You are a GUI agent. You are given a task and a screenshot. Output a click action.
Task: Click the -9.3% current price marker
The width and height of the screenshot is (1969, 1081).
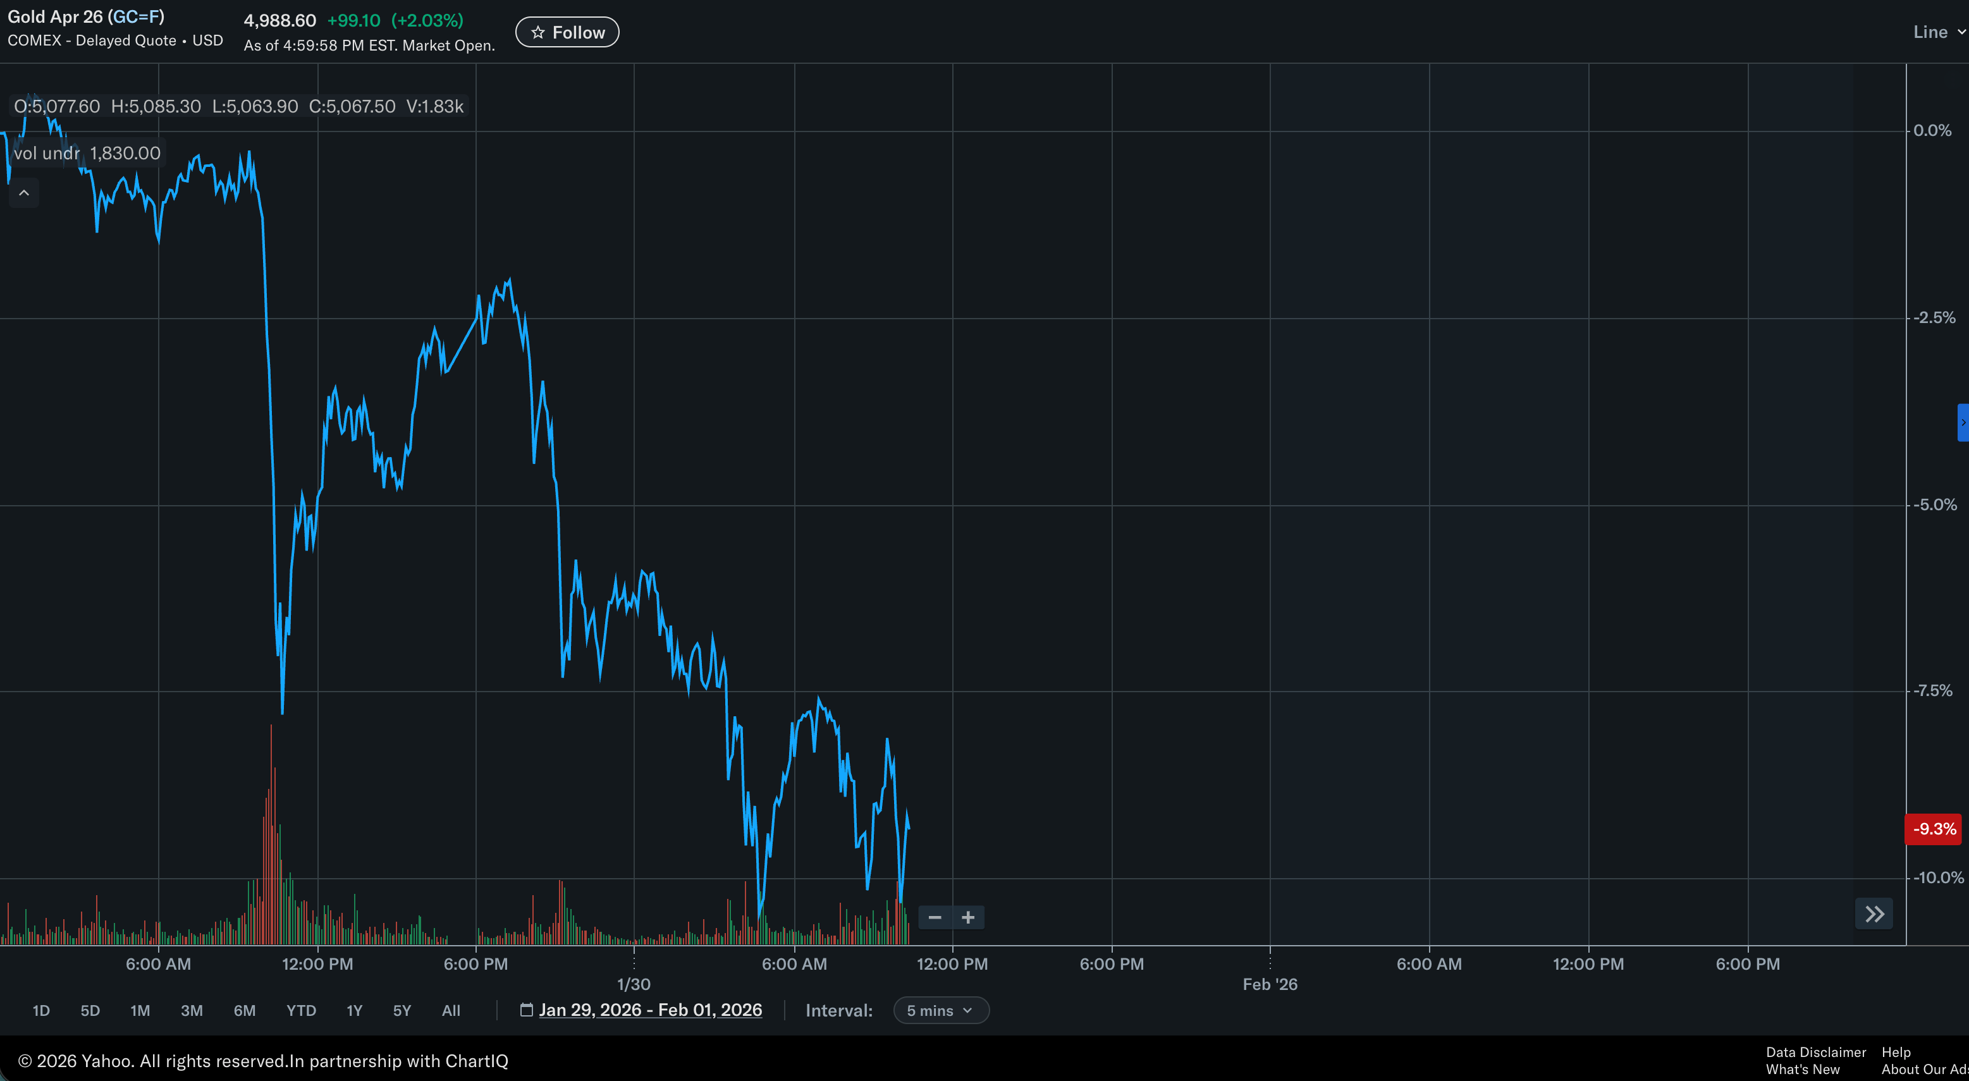1933,829
